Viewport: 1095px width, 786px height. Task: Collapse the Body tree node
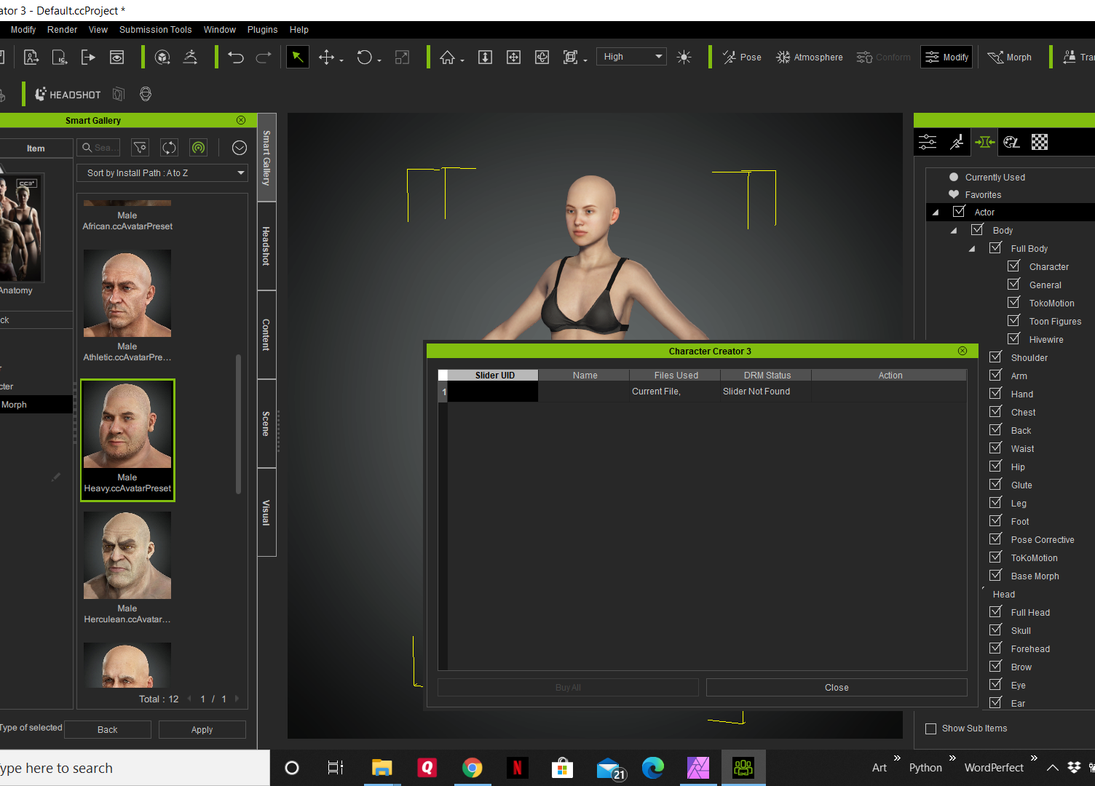(x=954, y=231)
